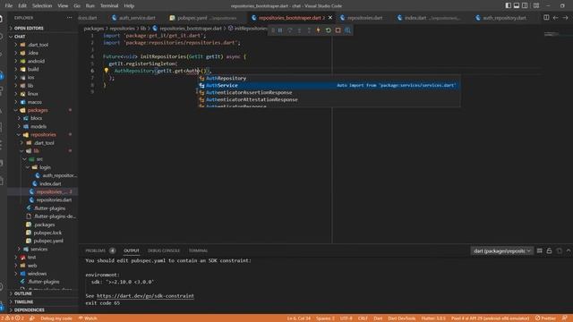Switch to the auth_repository.dart tab
The height and width of the screenshot is (322, 573).
pyautogui.click(x=501, y=18)
